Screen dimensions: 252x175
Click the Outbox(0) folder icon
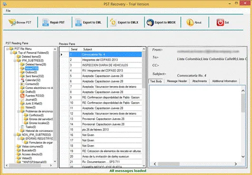click(x=22, y=72)
